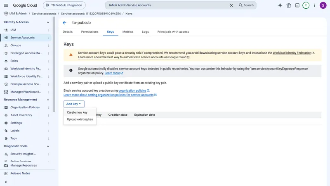Switch to the Permissions tab
Screen dimensions: 330x186
tap(90, 32)
